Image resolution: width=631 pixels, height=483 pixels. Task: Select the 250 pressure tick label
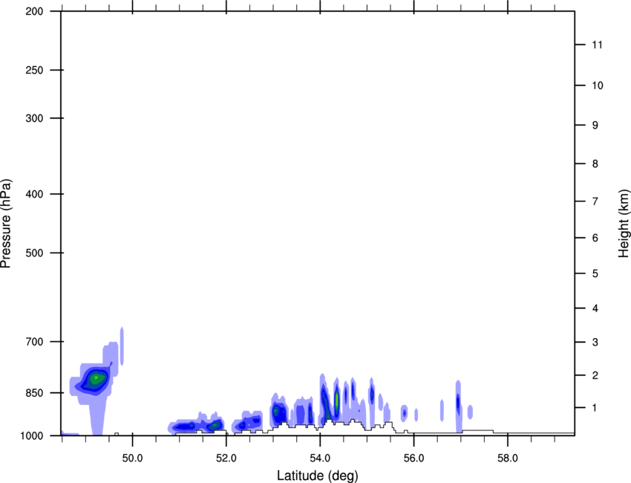(x=34, y=70)
